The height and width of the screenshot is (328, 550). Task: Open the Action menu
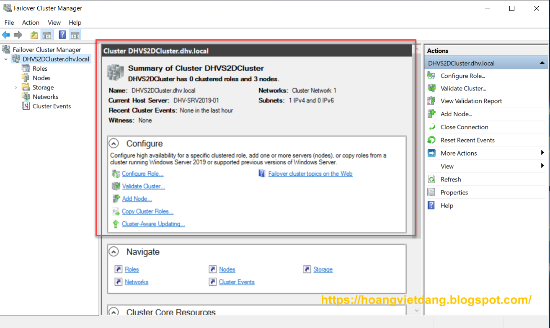[x=31, y=23]
